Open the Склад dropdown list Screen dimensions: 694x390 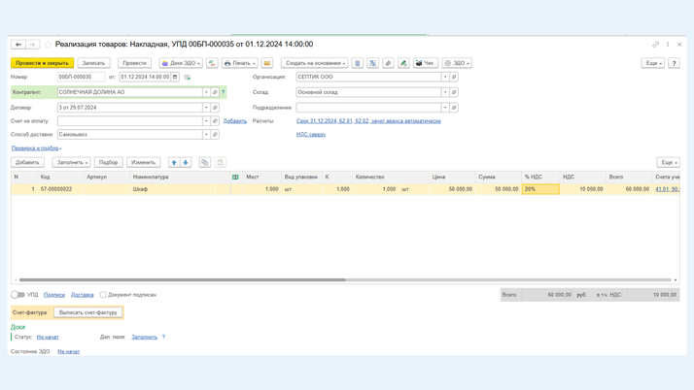coord(445,92)
